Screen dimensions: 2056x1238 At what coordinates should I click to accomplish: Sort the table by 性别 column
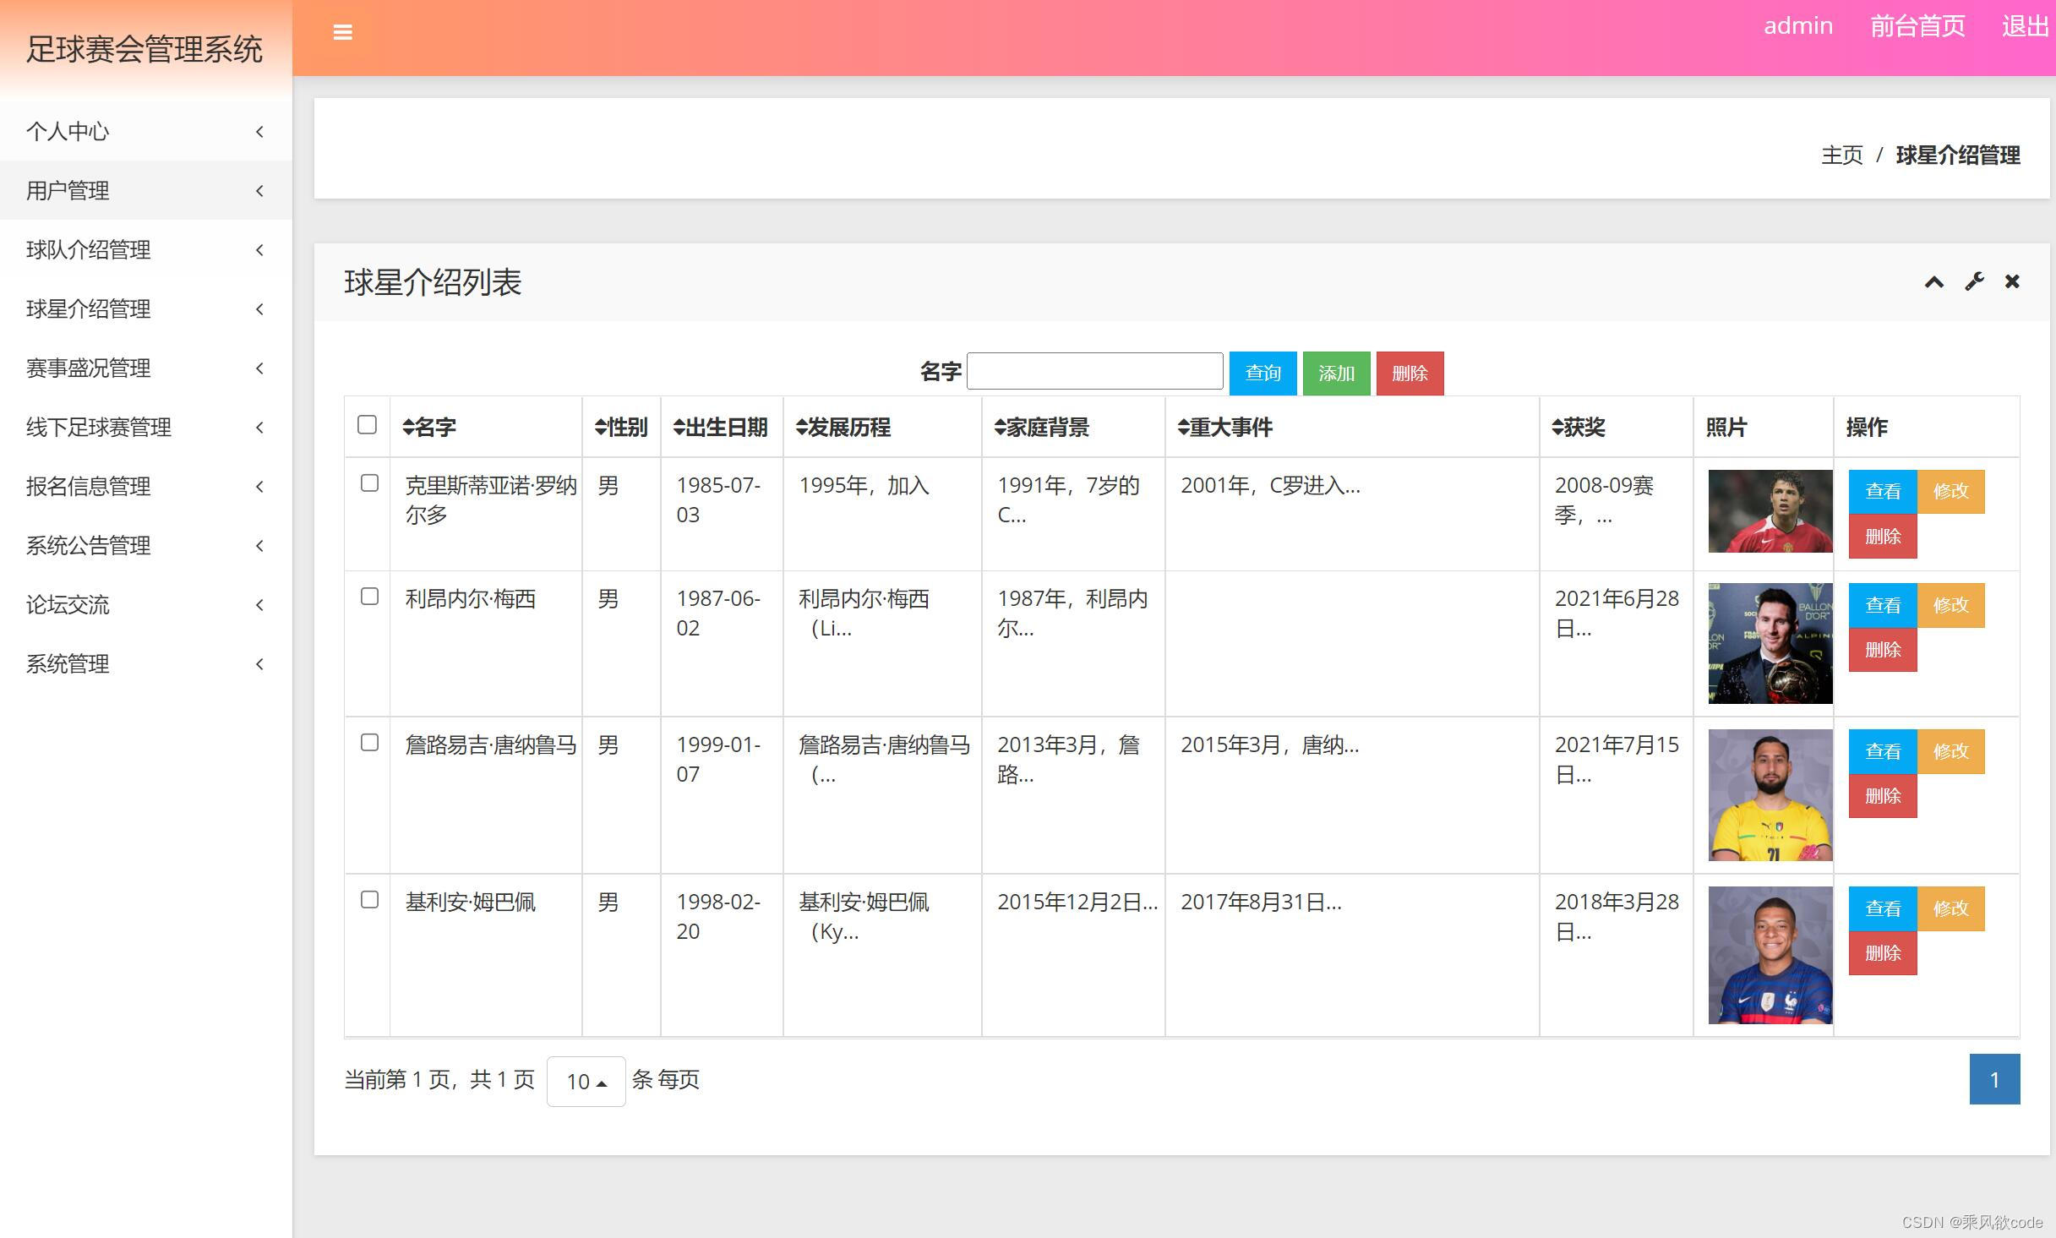pyautogui.click(x=622, y=428)
